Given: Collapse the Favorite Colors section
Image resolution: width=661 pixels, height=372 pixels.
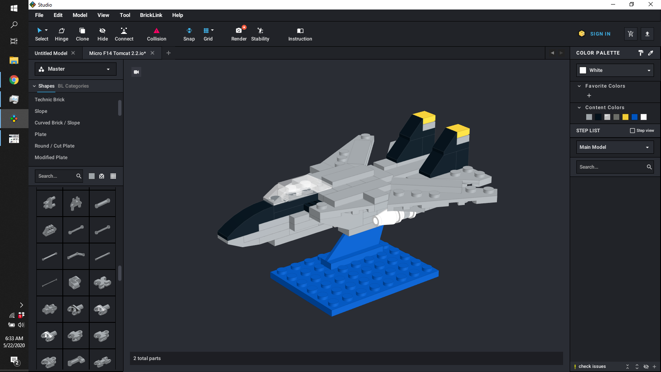Looking at the screenshot, I should 579,86.
